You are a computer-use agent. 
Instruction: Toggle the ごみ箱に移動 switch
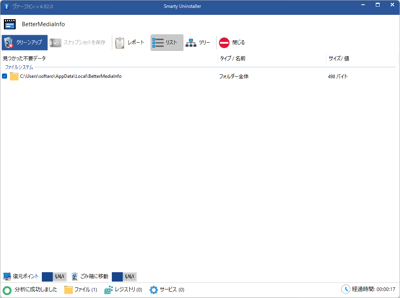(x=124, y=277)
